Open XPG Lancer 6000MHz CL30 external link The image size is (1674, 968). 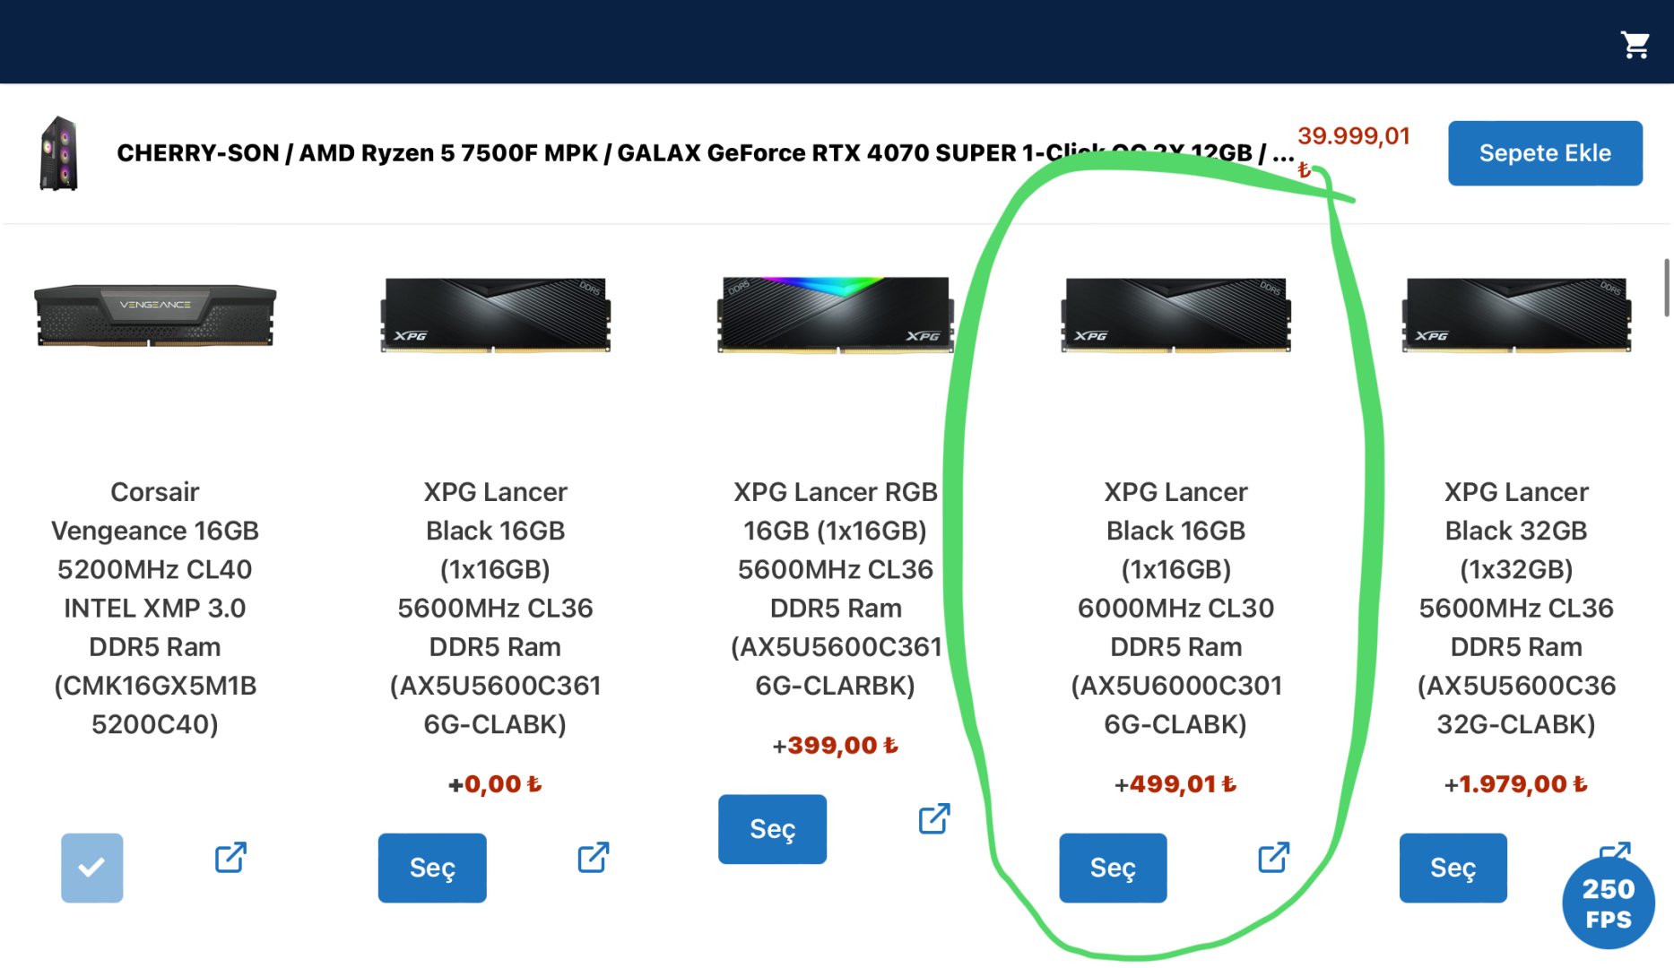(1274, 858)
